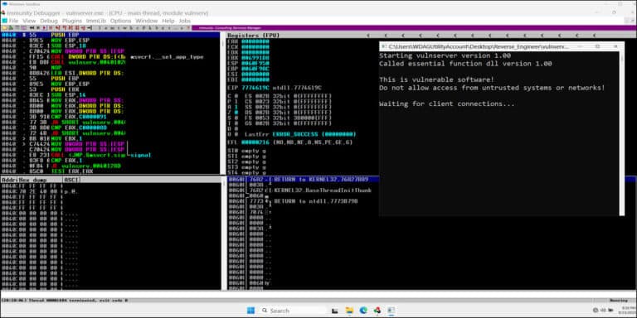
Task: Show Log window via 'l' toolbar button
Action: pos(100,27)
